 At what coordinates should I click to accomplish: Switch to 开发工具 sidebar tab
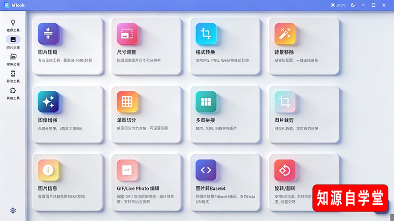[13, 77]
